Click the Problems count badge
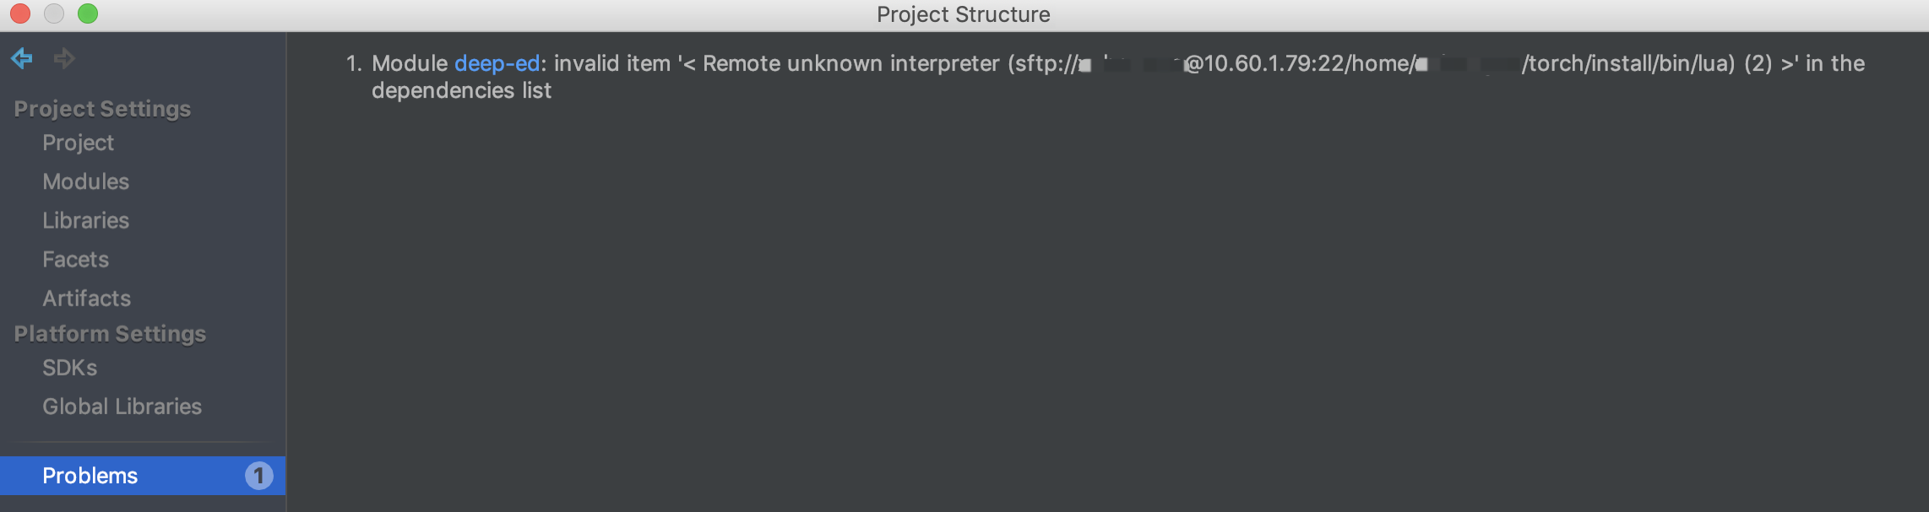Viewport: 1929px width, 512px height. tap(258, 476)
